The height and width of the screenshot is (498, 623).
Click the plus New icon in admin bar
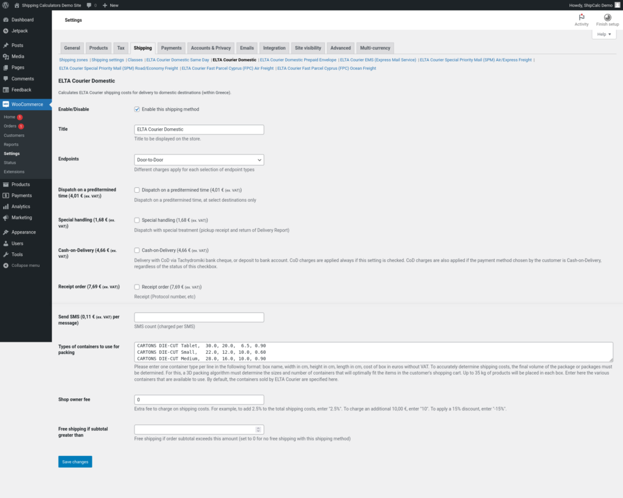pos(105,5)
